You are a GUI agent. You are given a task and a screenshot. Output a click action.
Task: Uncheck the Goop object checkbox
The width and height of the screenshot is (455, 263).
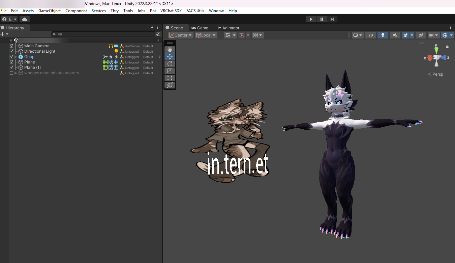[11, 57]
